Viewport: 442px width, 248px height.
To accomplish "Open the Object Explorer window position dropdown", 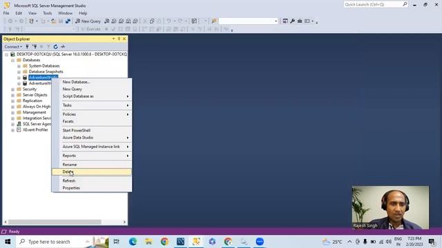I will click(x=113, y=39).
